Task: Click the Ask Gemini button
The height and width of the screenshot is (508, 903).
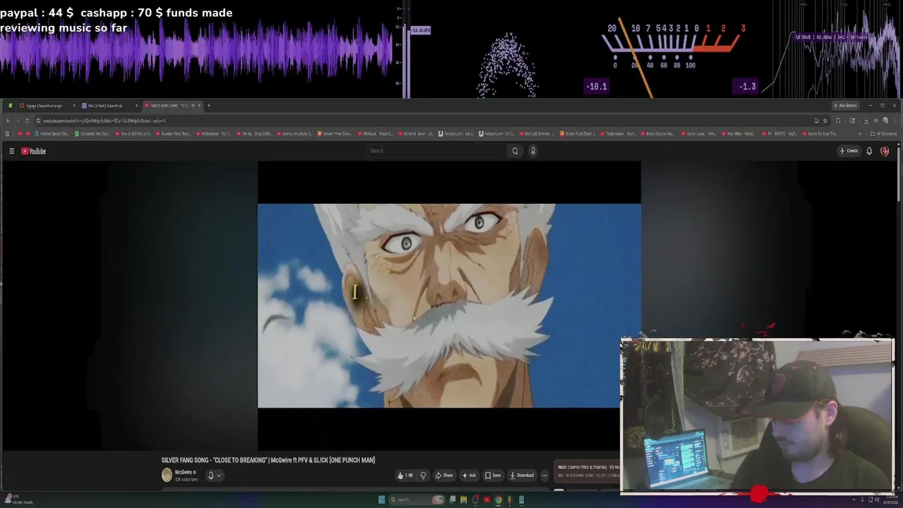Action: (x=846, y=106)
